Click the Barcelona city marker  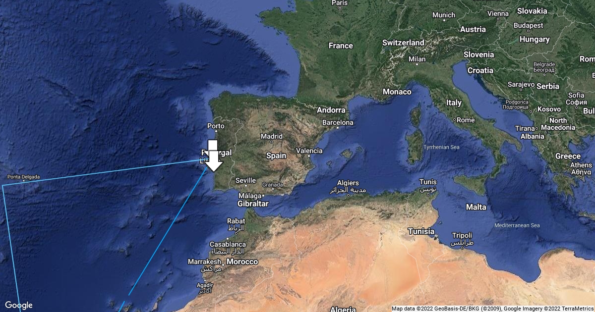click(338, 128)
